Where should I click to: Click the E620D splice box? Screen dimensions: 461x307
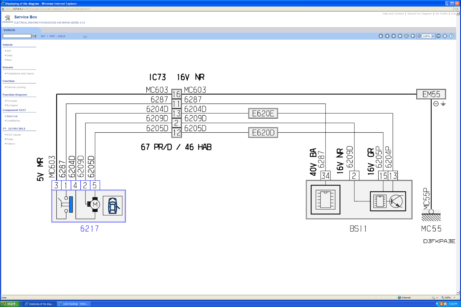tap(263, 133)
